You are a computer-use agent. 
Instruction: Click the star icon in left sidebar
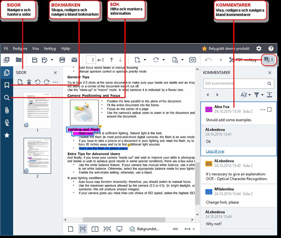point(7,135)
